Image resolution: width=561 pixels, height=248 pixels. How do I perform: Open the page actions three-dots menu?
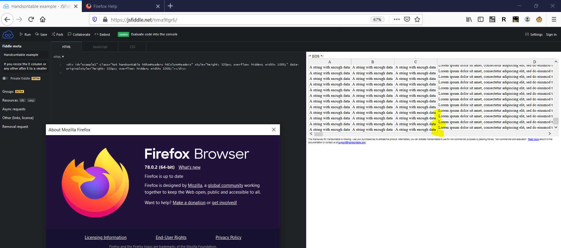[396, 19]
